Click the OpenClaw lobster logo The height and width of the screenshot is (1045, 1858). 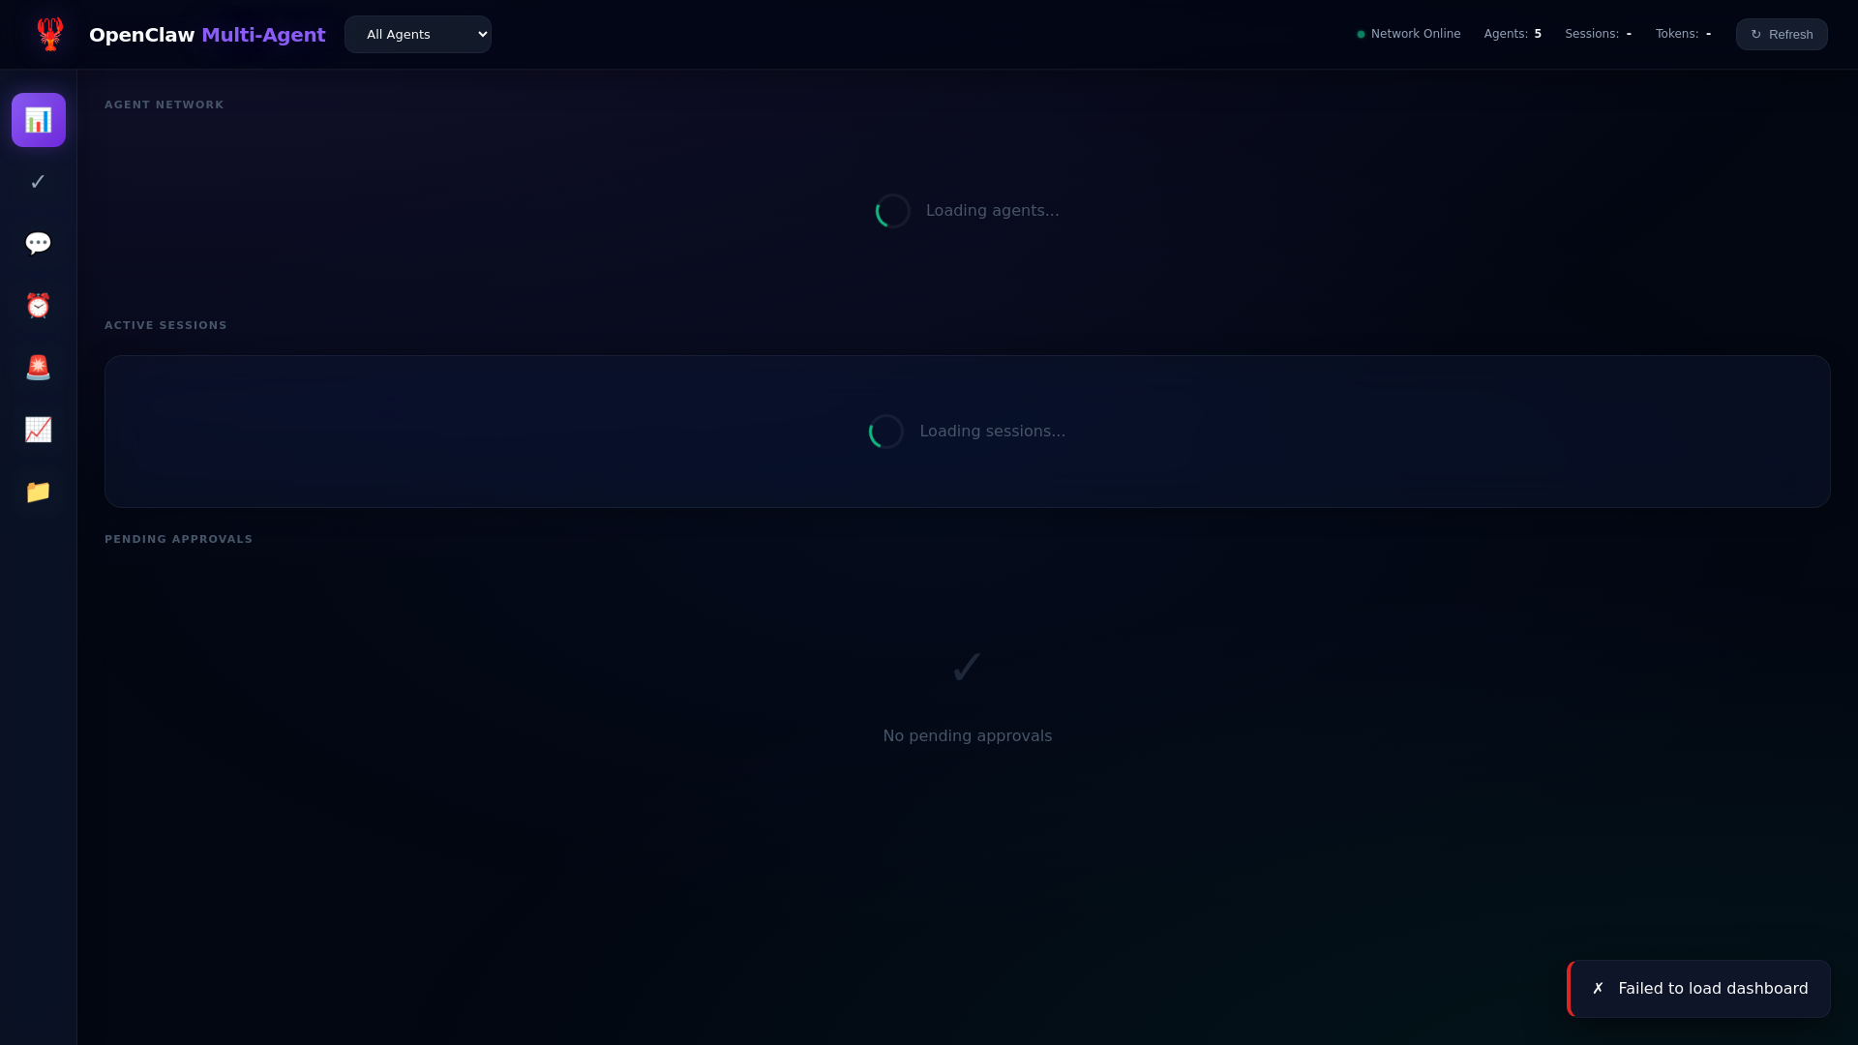pos(50,34)
